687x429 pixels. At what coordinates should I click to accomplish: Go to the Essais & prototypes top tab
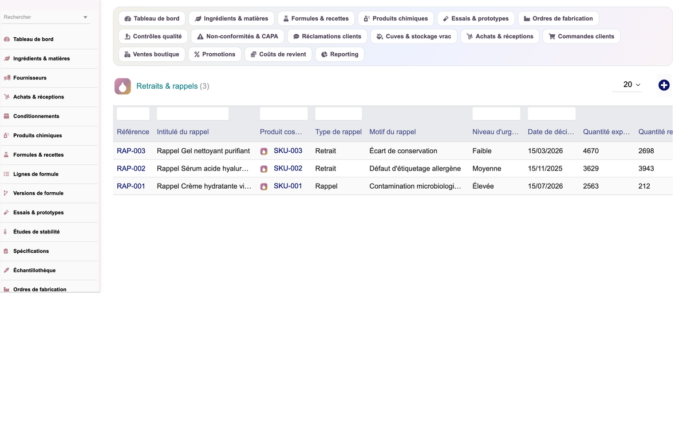476,18
